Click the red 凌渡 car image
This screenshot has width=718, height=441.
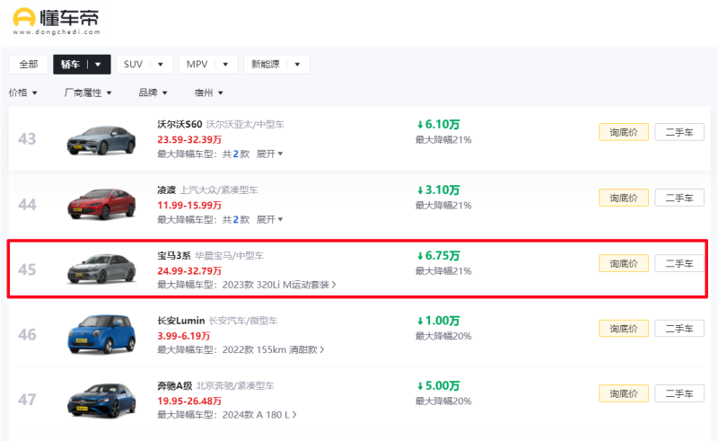pos(100,205)
